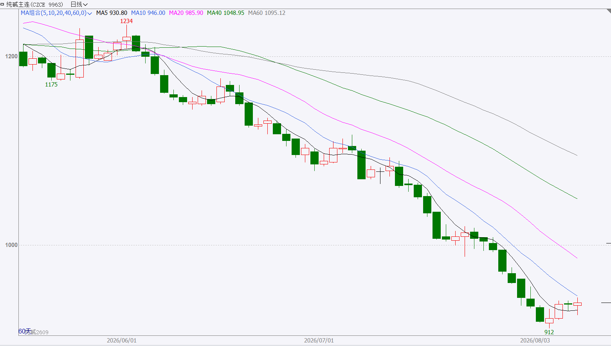Click the 912 lowest price label

coord(549,332)
